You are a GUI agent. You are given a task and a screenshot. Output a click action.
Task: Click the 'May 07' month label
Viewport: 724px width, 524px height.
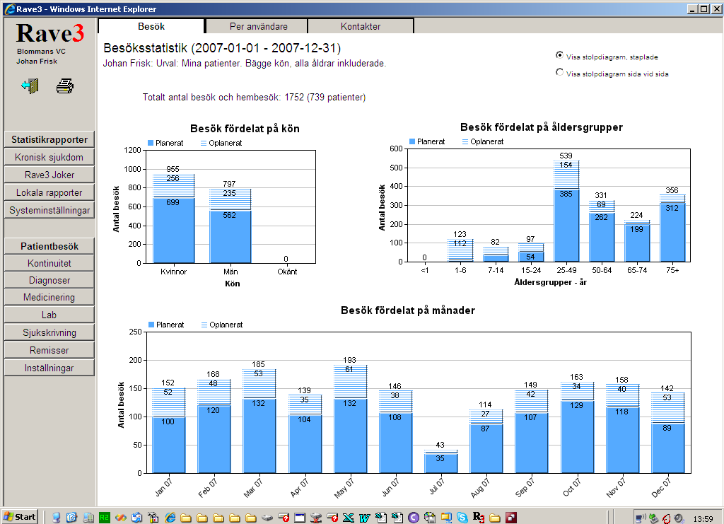click(344, 489)
